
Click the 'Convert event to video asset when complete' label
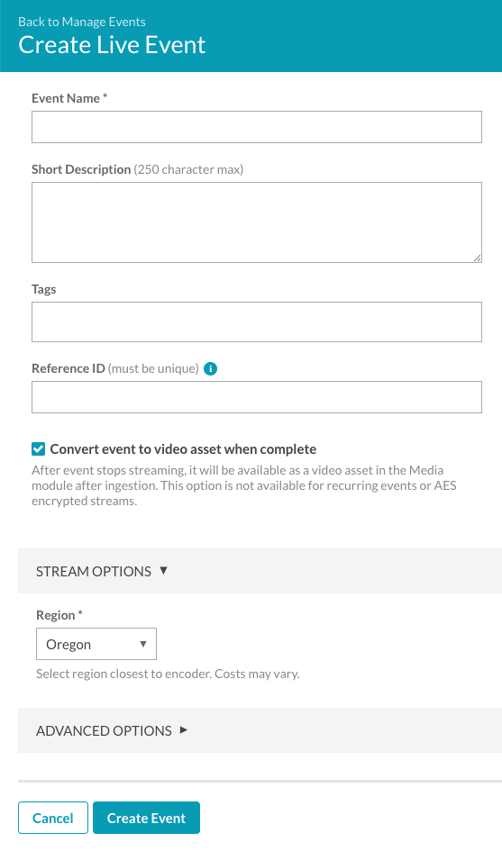(183, 449)
